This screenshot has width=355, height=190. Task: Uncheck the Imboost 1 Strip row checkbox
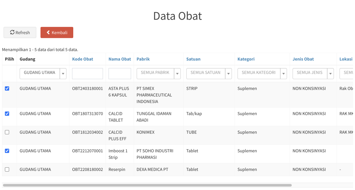point(7,151)
